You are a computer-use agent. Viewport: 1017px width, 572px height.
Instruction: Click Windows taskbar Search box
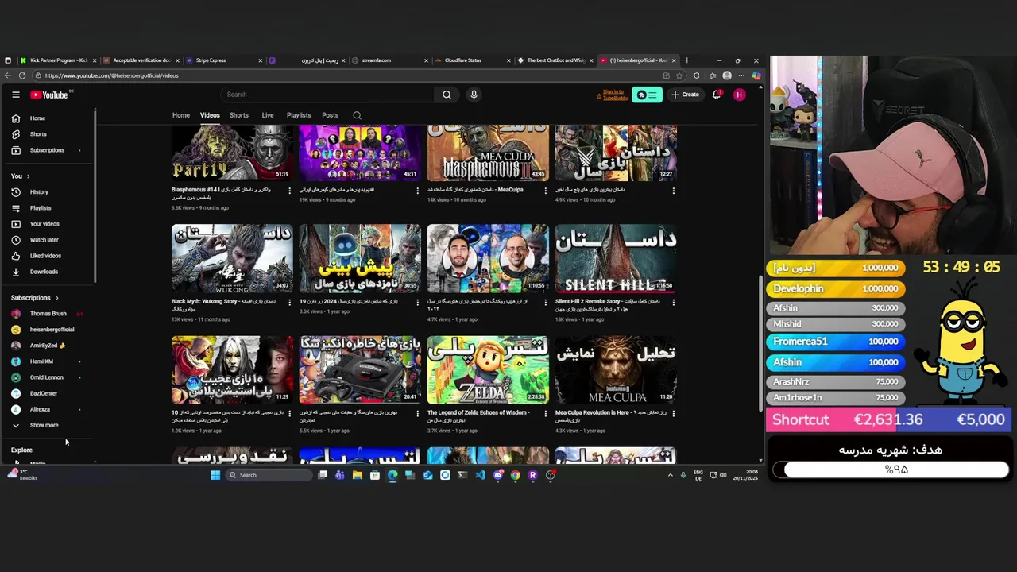click(x=269, y=475)
